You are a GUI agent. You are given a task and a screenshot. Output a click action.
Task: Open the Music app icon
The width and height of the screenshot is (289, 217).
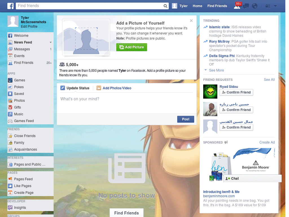tap(10, 114)
